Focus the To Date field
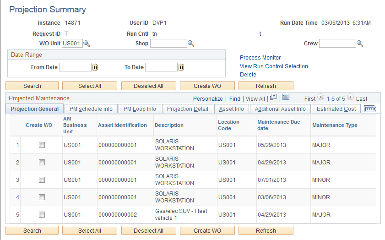This screenshot has height=240, width=385. (161, 67)
